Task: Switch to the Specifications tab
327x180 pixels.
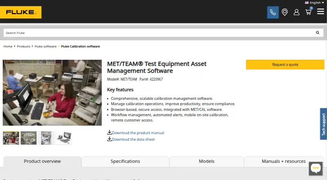Action: (x=125, y=162)
